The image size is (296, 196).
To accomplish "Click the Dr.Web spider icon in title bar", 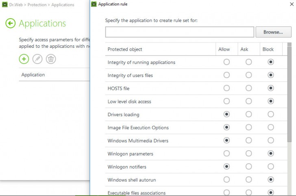I will [x=4, y=5].
